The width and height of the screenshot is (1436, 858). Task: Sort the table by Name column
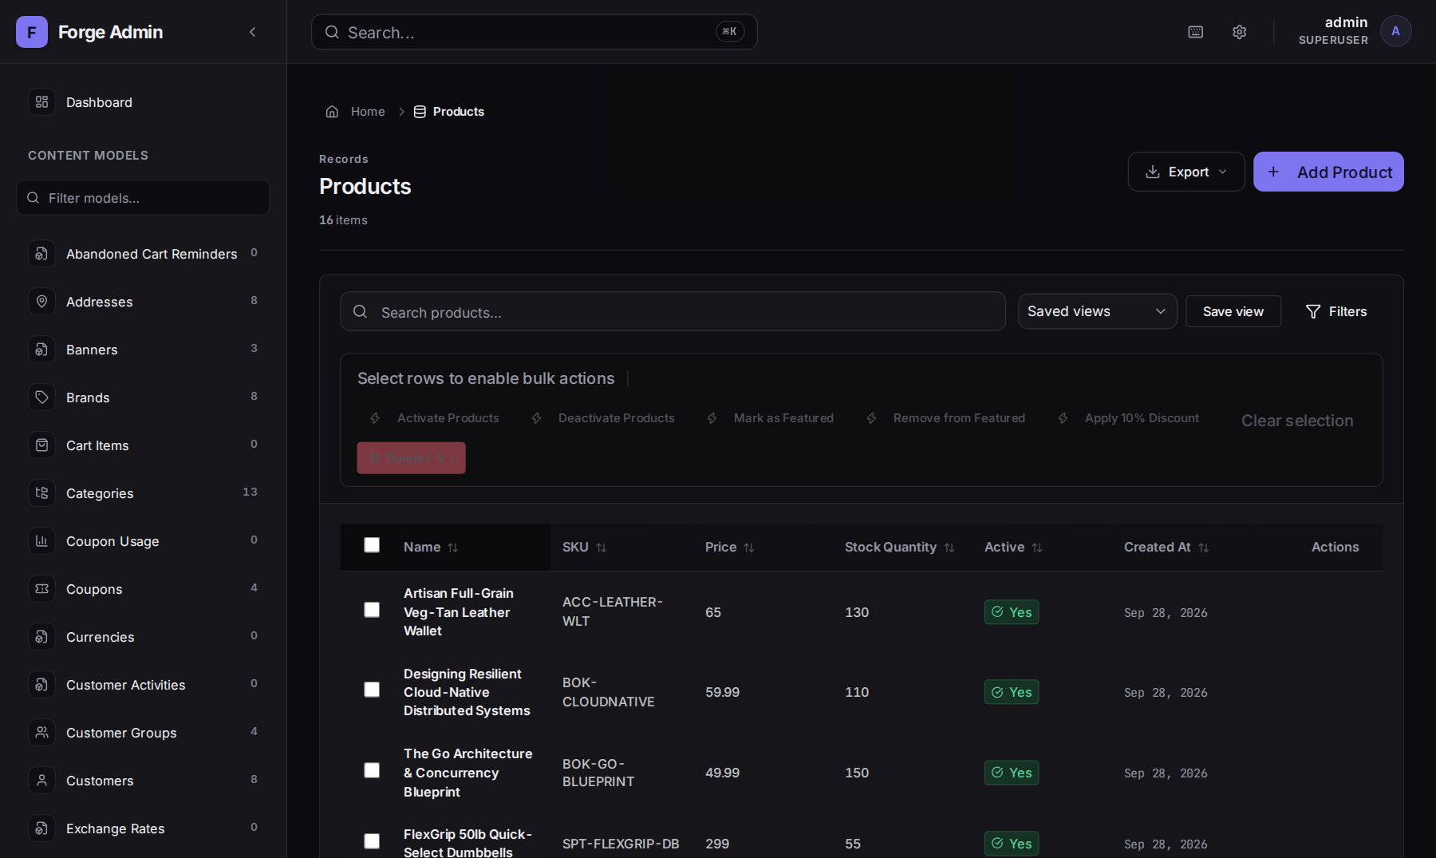tap(431, 547)
